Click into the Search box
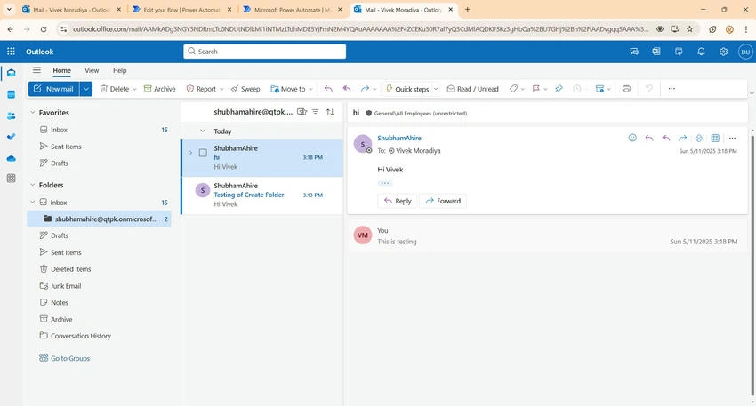 (265, 52)
